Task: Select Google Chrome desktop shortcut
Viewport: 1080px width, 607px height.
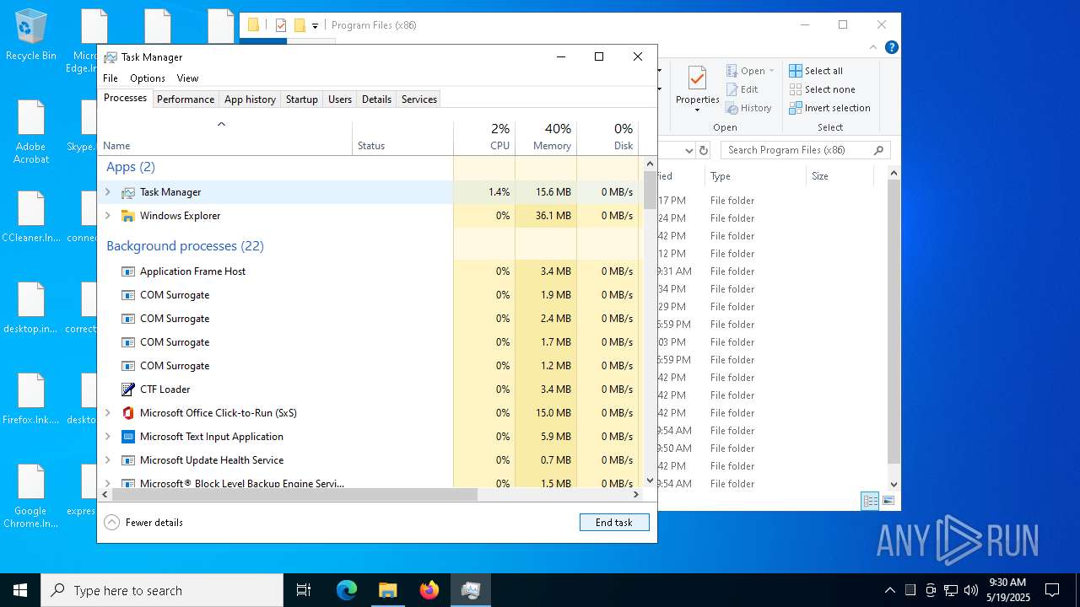Action: point(31,497)
